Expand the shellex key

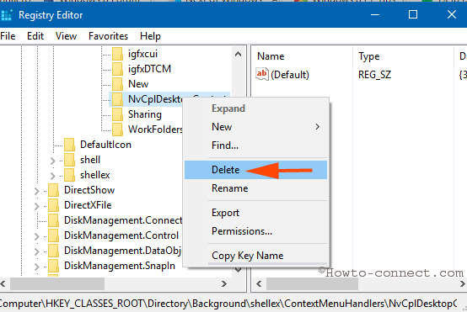(x=53, y=176)
